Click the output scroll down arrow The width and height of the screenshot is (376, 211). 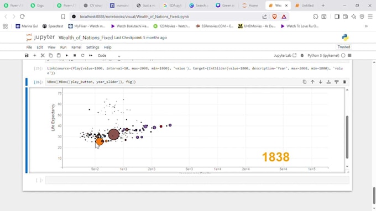347,166
